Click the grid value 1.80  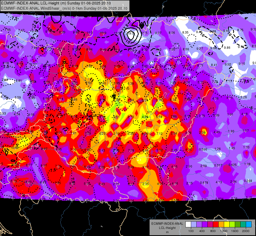pyautogui.click(x=231, y=131)
